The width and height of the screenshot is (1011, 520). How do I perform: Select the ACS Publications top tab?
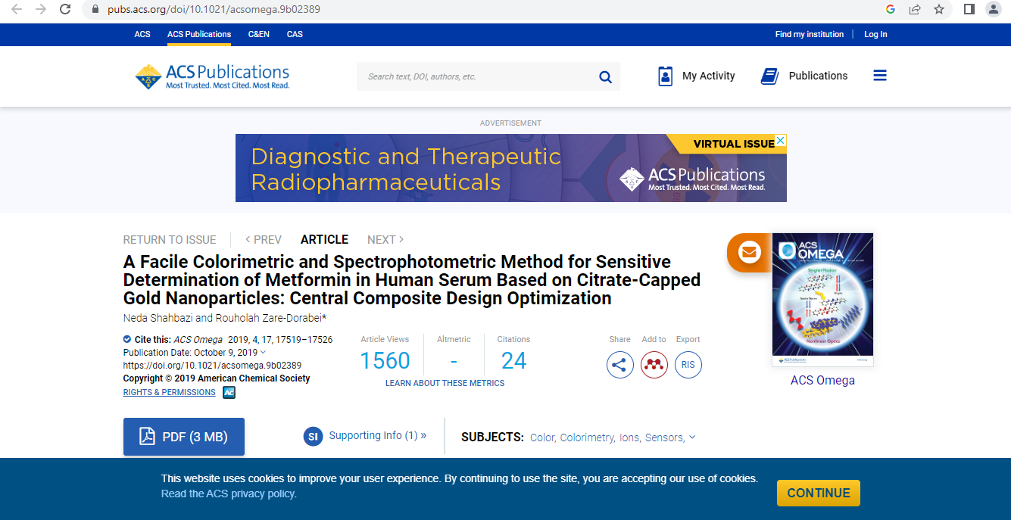click(199, 34)
